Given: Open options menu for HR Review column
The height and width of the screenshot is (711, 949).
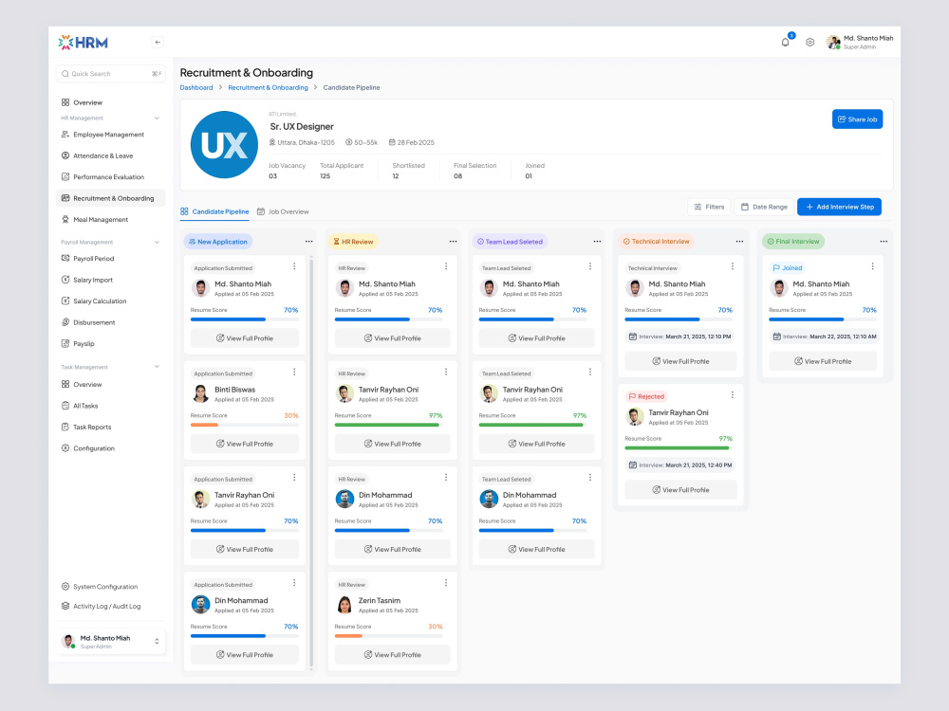Looking at the screenshot, I should pos(453,241).
